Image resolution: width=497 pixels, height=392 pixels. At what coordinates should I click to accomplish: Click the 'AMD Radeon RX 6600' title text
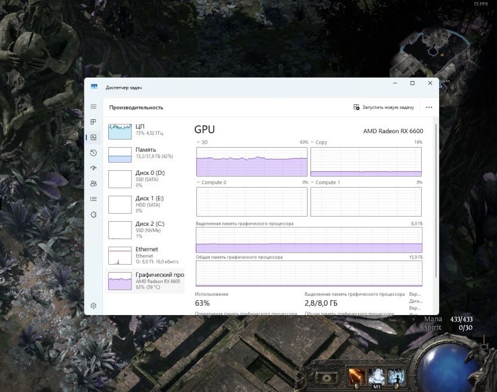click(x=393, y=131)
